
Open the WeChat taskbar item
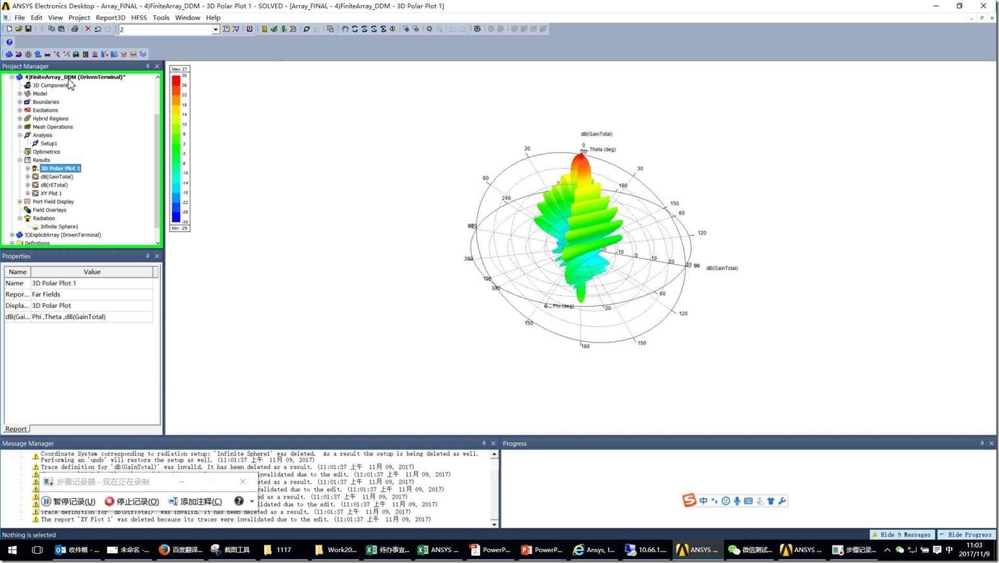pos(749,550)
